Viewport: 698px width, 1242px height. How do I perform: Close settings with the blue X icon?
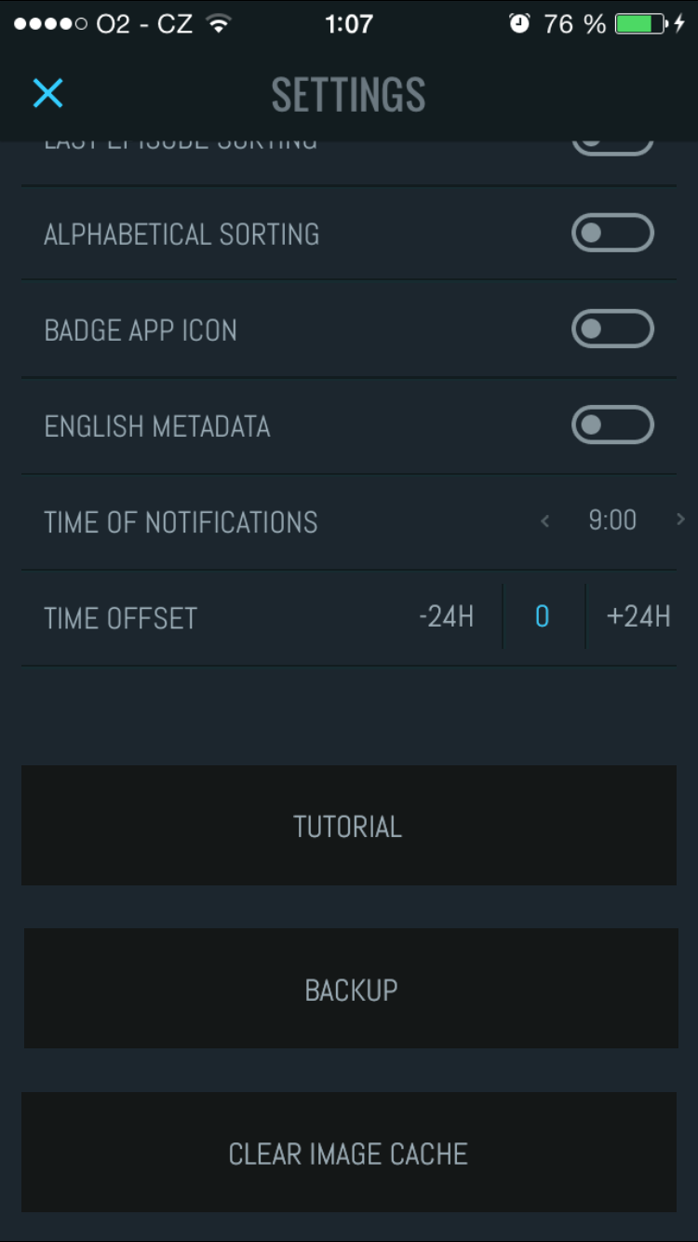[x=47, y=93]
